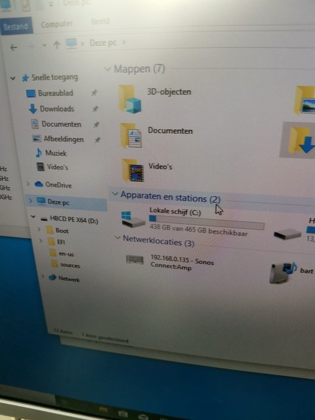Click 438 GB van 465 GB beschikbaar
Image resolution: width=315 pixels, height=420 pixels.
pos(198,230)
